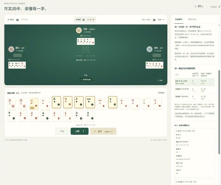
Task: Toggle the 自动保存 checkmark
Action: (219, 6)
